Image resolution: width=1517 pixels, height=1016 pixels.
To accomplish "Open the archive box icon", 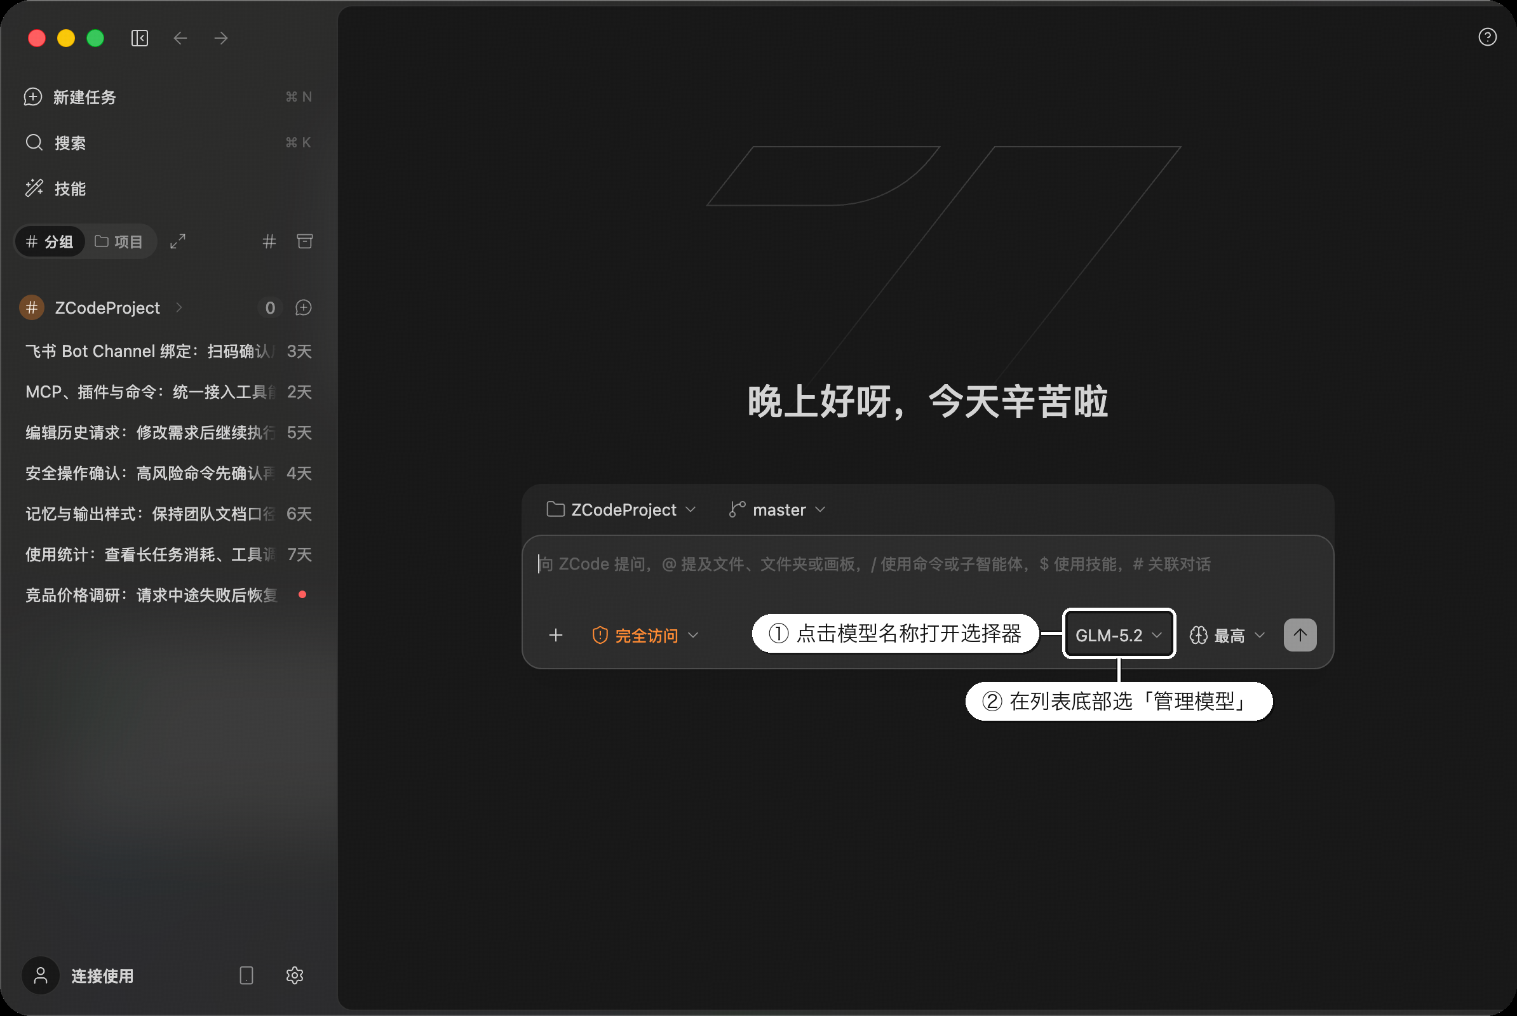I will point(305,242).
